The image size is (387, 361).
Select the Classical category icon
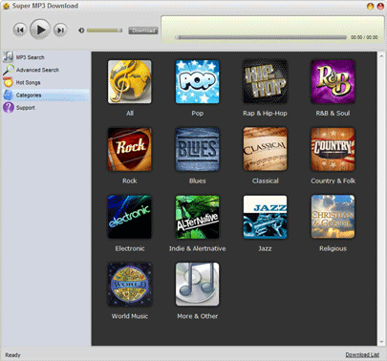pyautogui.click(x=265, y=149)
